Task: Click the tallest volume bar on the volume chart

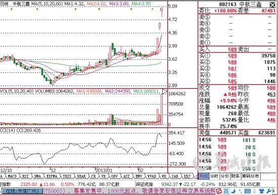Action: coord(162,109)
